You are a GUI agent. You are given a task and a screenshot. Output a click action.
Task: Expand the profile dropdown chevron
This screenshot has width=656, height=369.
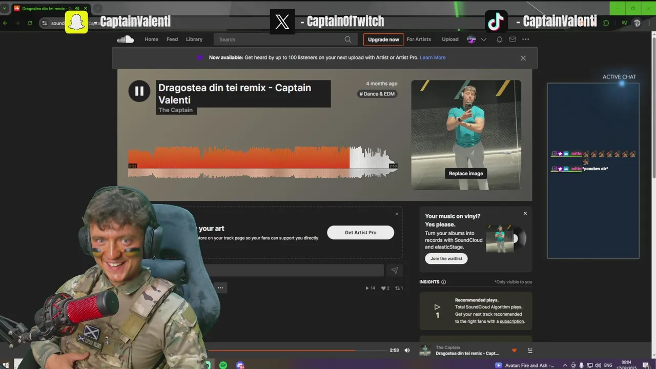[x=483, y=39]
